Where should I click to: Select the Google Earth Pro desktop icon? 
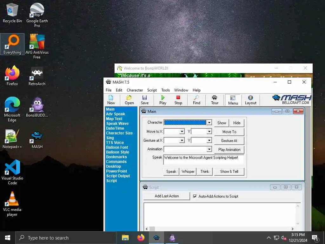tap(37, 15)
